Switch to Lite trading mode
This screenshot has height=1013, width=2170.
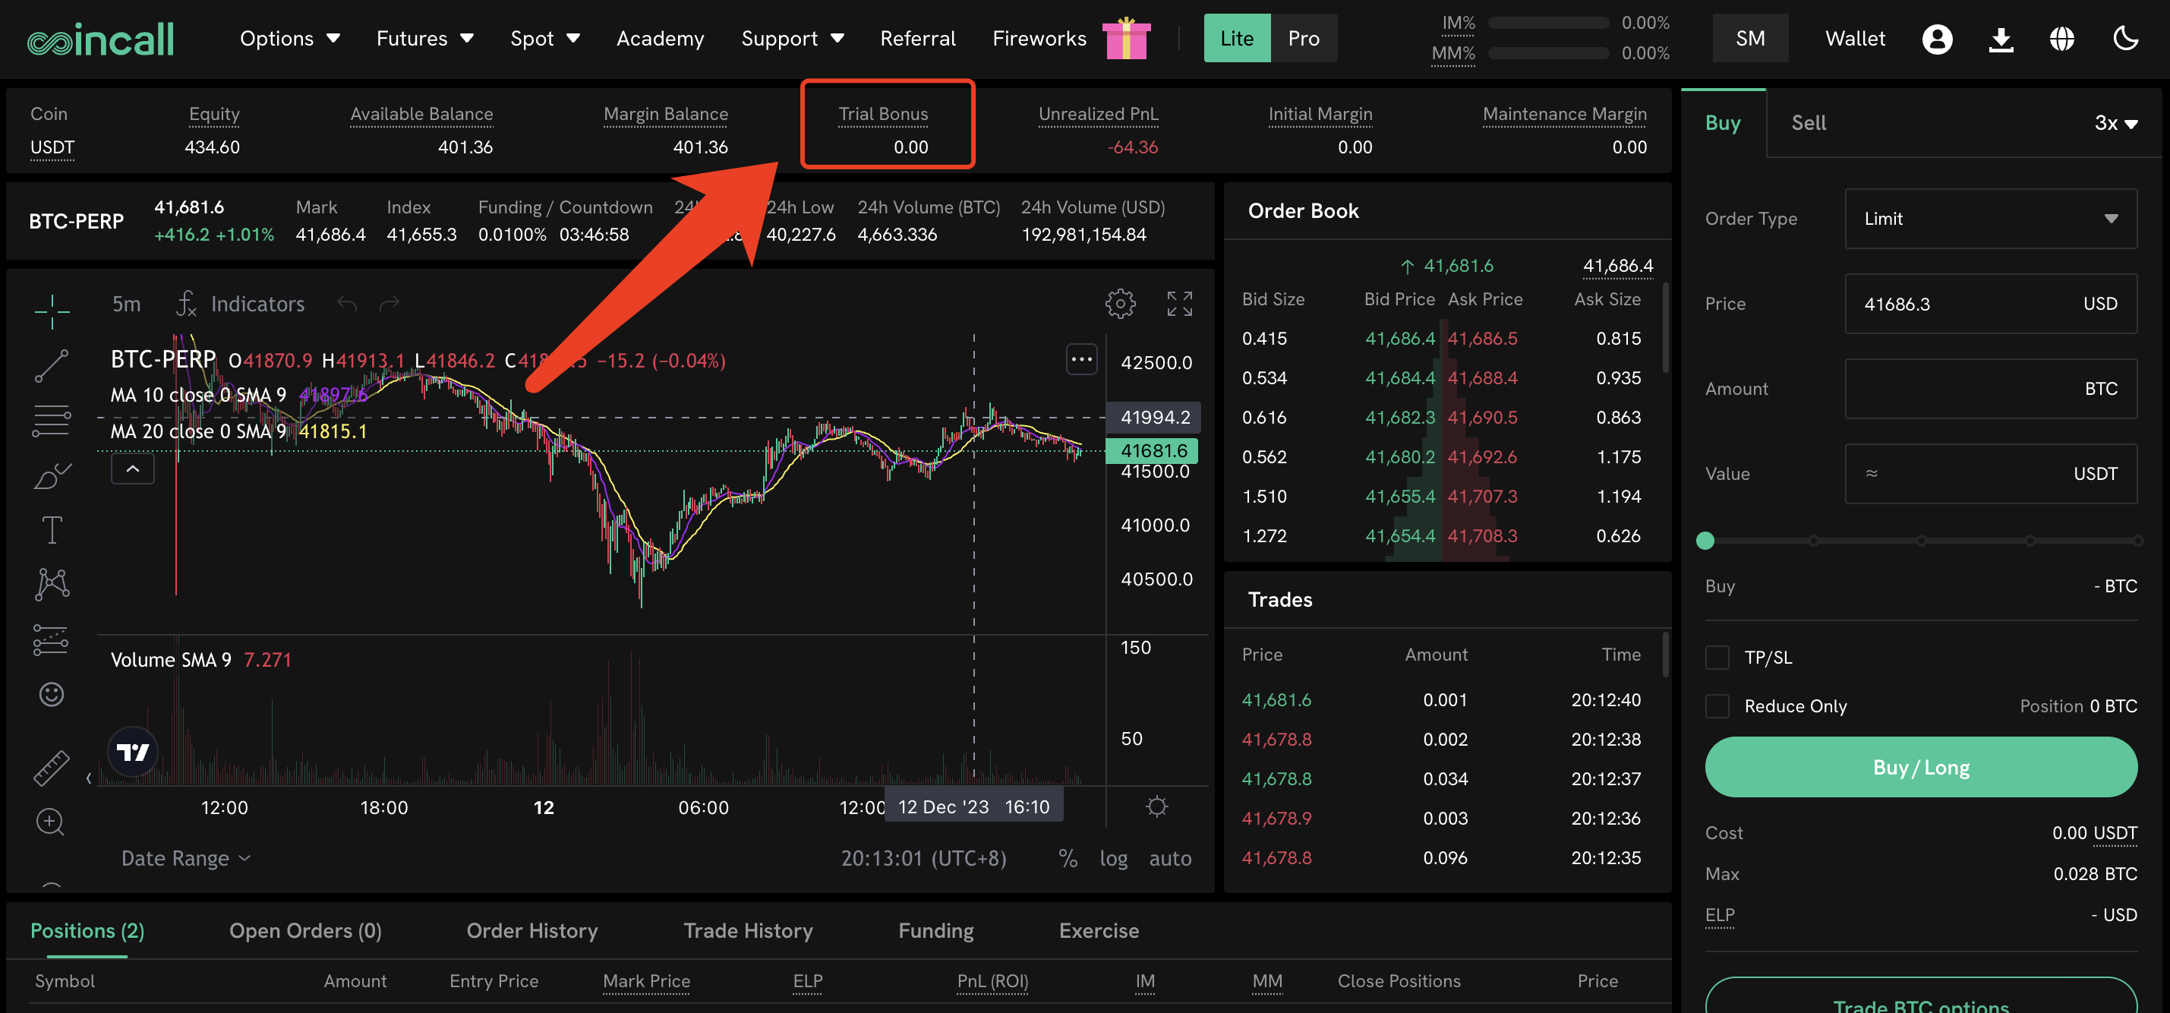coord(1236,38)
